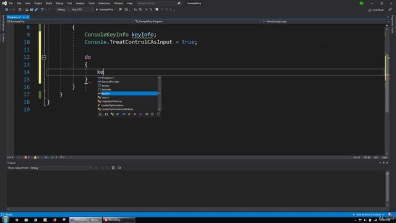The width and height of the screenshot is (396, 223).
Task: Select IServiceProvider in the IntelliSense list
Action: (127, 82)
